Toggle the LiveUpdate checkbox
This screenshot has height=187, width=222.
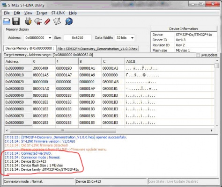(x=198, y=55)
